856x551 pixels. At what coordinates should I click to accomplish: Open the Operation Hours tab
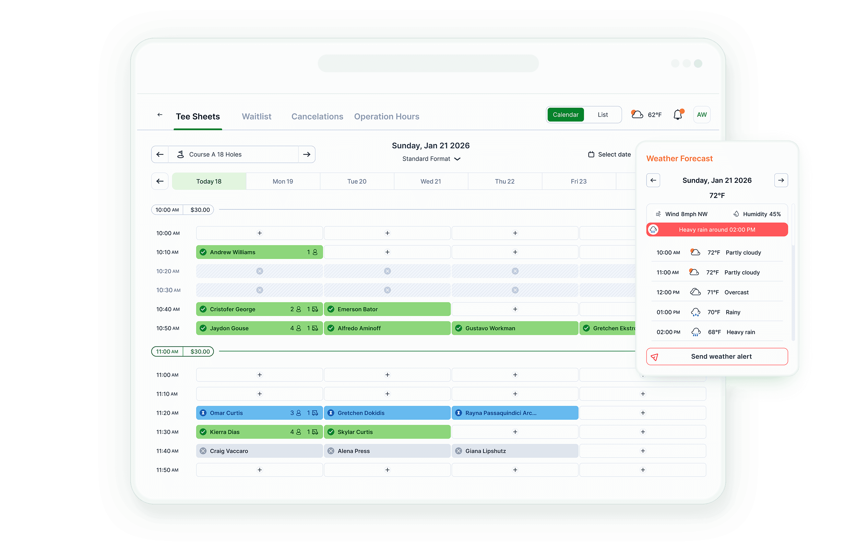pos(386,116)
